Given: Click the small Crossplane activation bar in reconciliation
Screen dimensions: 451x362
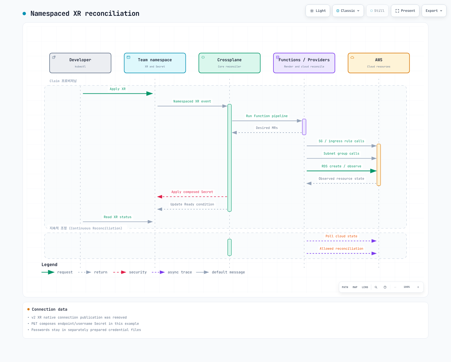Looking at the screenshot, I should [x=229, y=247].
